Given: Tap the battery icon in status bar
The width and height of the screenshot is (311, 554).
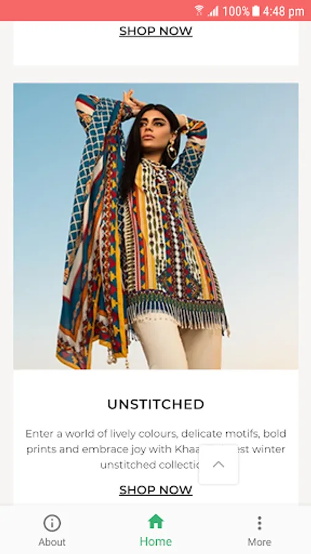Looking at the screenshot, I should click(256, 11).
